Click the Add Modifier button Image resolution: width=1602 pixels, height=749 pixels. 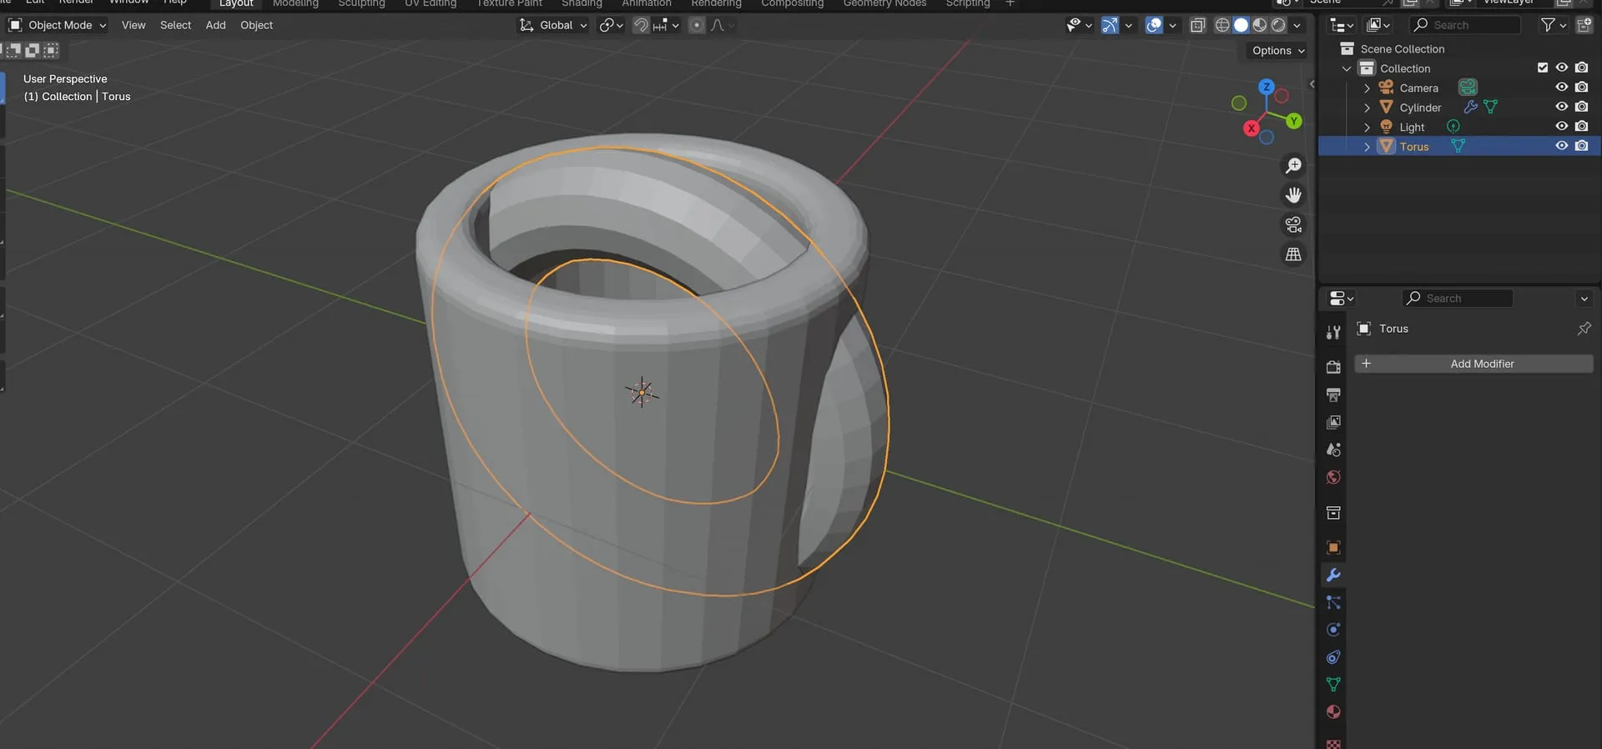click(1474, 364)
